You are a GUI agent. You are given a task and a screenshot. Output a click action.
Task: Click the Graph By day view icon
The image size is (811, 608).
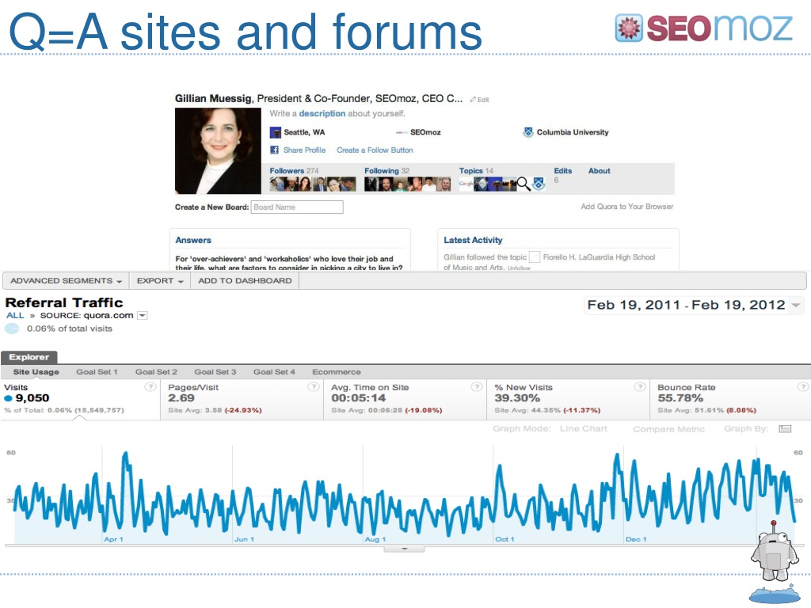[785, 429]
